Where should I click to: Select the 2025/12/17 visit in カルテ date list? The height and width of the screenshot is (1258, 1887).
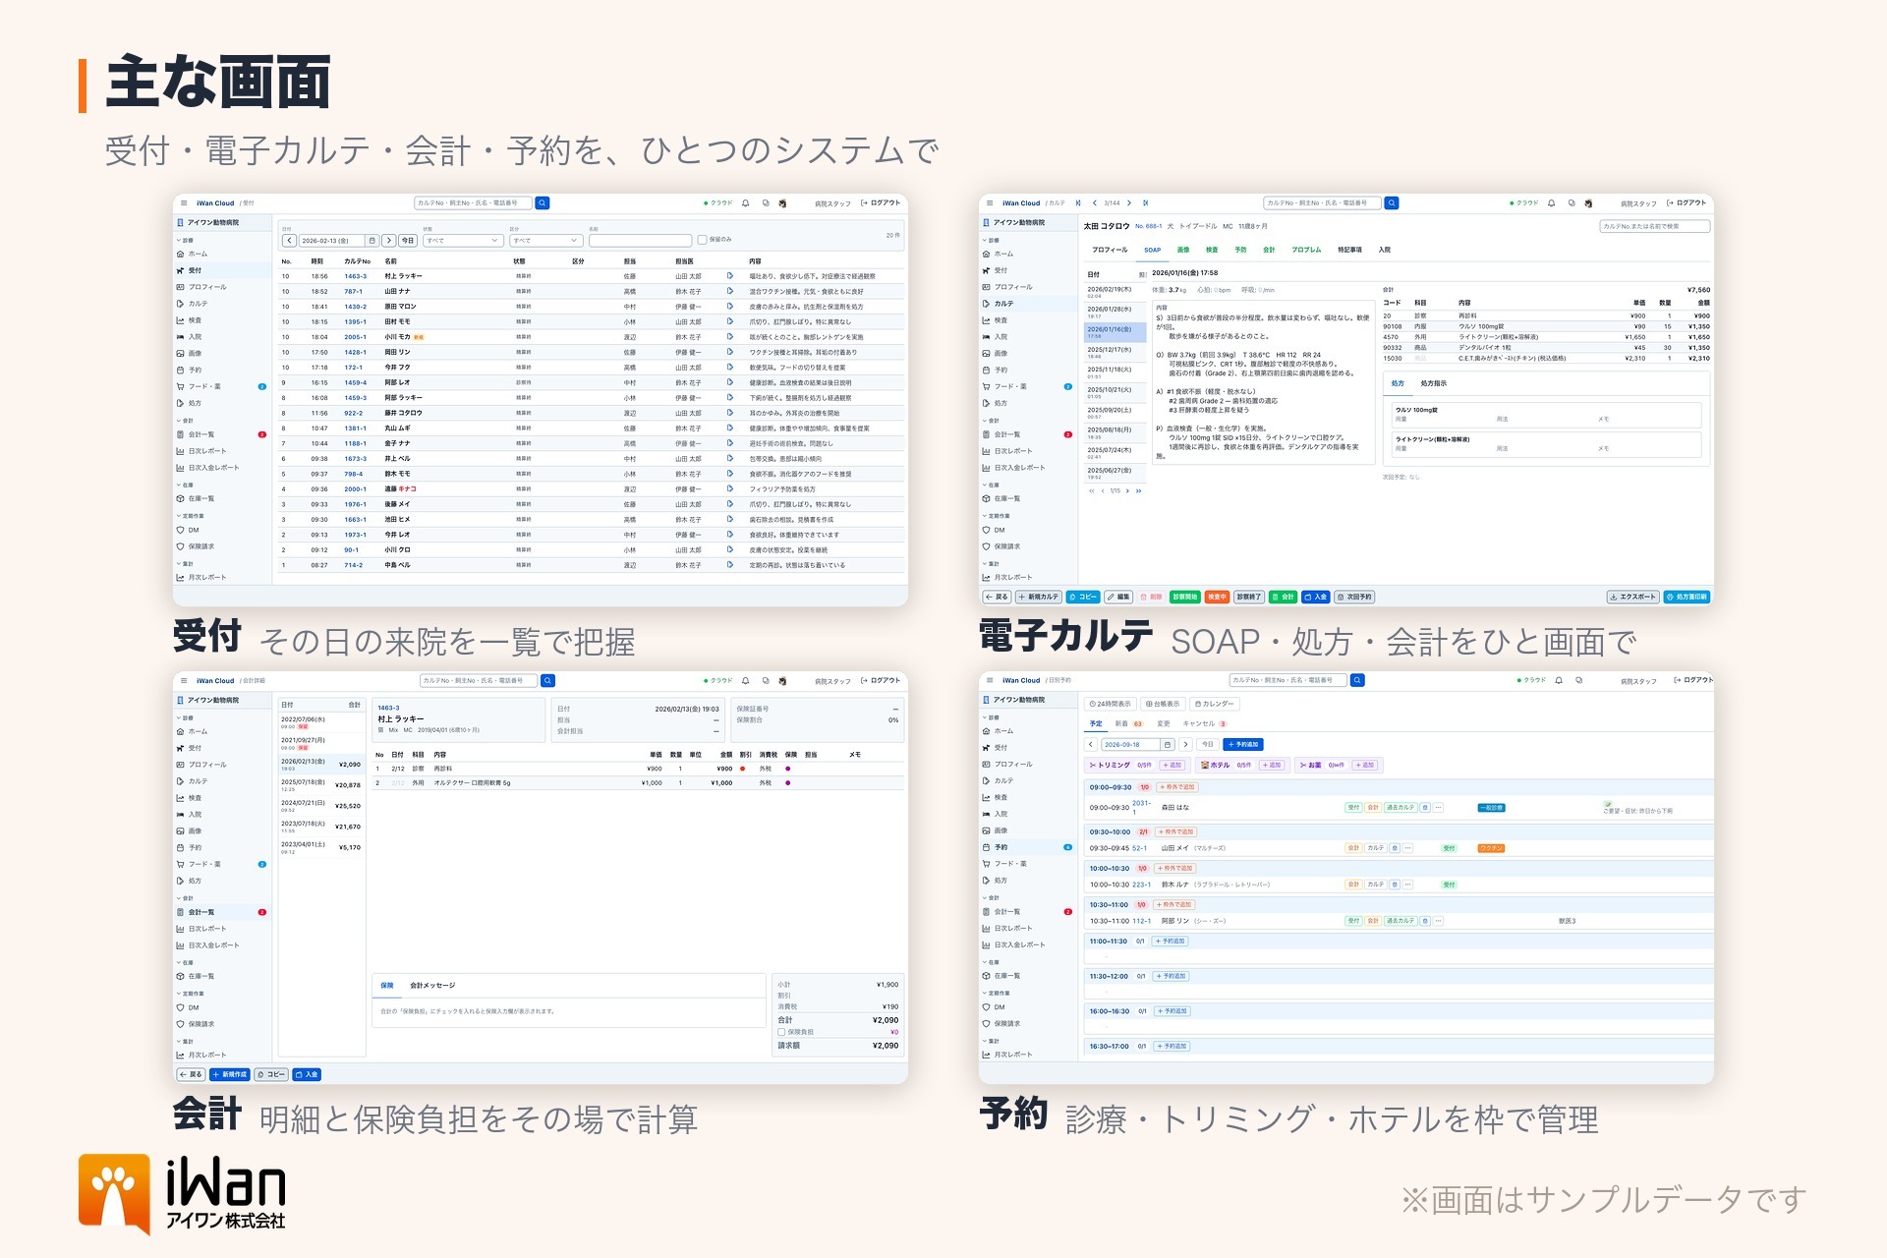tap(1115, 352)
